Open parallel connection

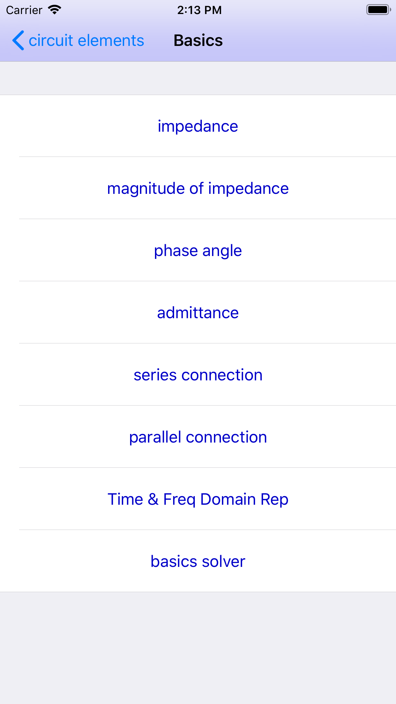coord(198,437)
